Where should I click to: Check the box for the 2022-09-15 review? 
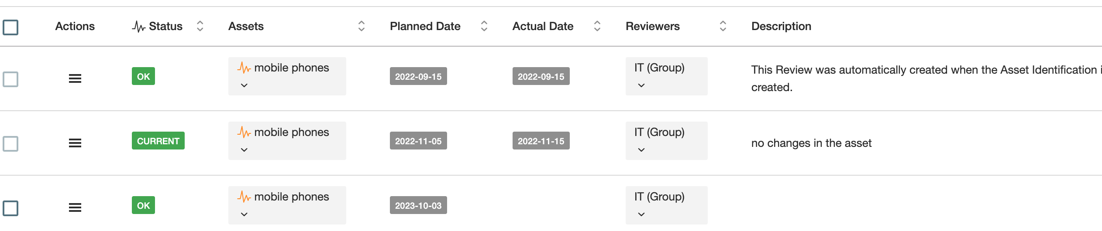(10, 79)
